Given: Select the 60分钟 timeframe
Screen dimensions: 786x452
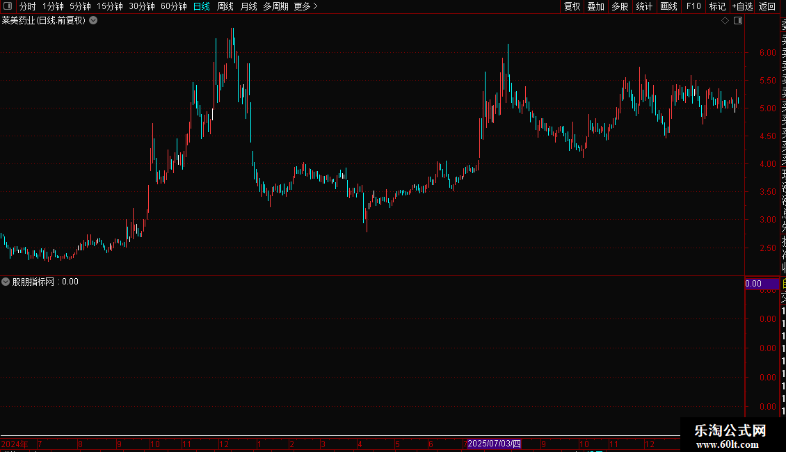Looking at the screenshot, I should (x=174, y=6).
